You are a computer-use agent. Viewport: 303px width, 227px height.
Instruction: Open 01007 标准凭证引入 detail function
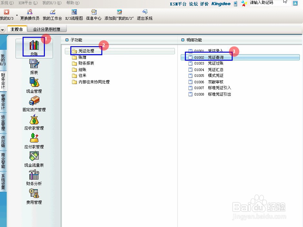click(x=210, y=88)
